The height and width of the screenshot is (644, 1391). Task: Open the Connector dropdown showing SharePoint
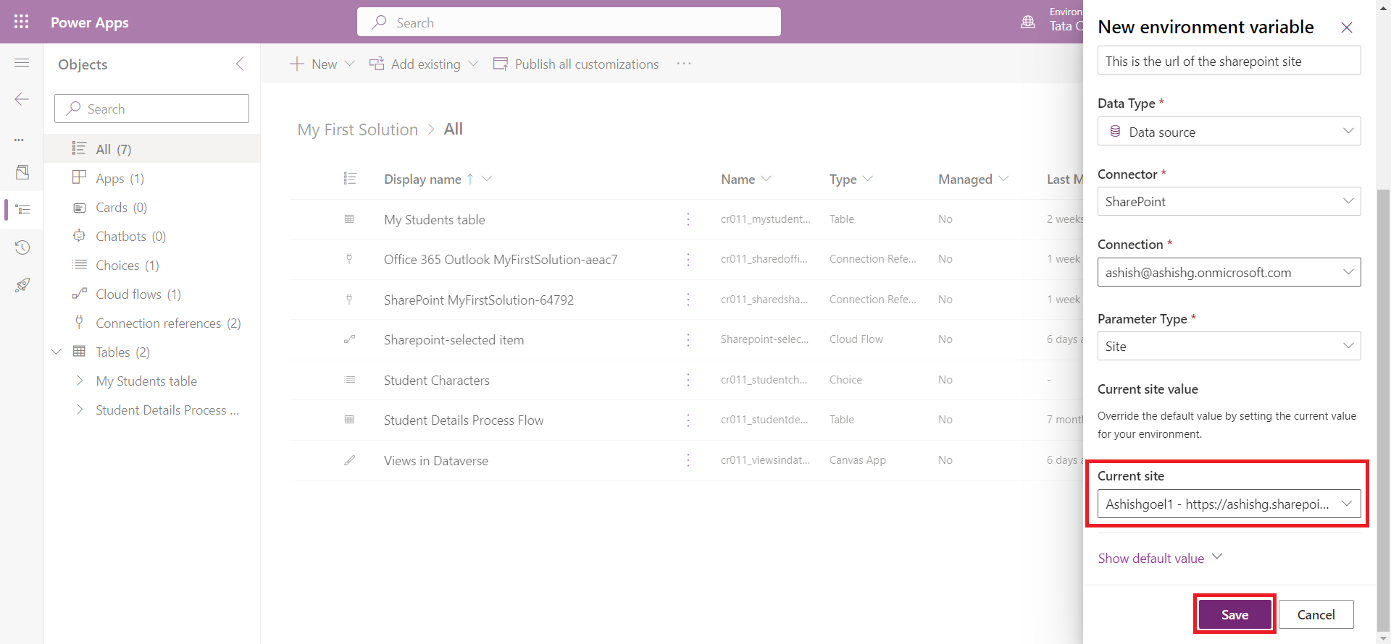coord(1229,201)
